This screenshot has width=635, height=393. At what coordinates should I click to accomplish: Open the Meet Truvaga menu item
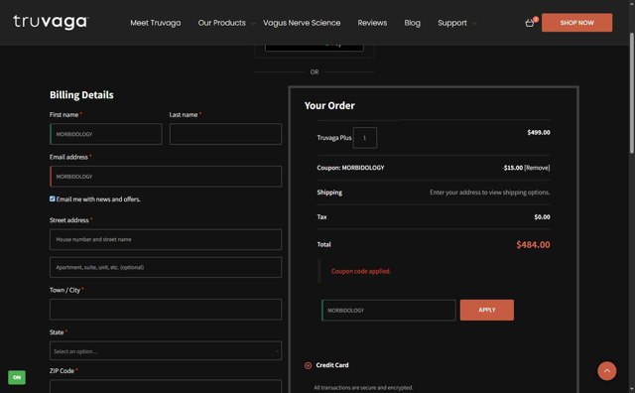click(x=156, y=23)
